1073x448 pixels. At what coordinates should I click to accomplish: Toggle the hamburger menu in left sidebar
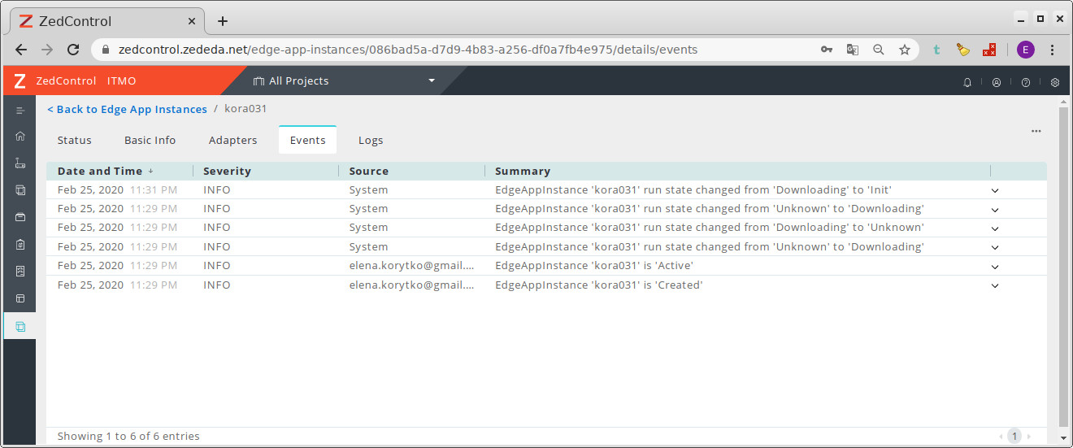20,110
